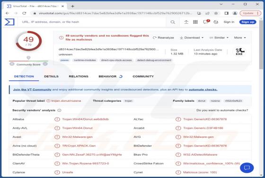This screenshot has height=178, width=265.
Task: Click right community score vote icon
Action: pos(45,64)
